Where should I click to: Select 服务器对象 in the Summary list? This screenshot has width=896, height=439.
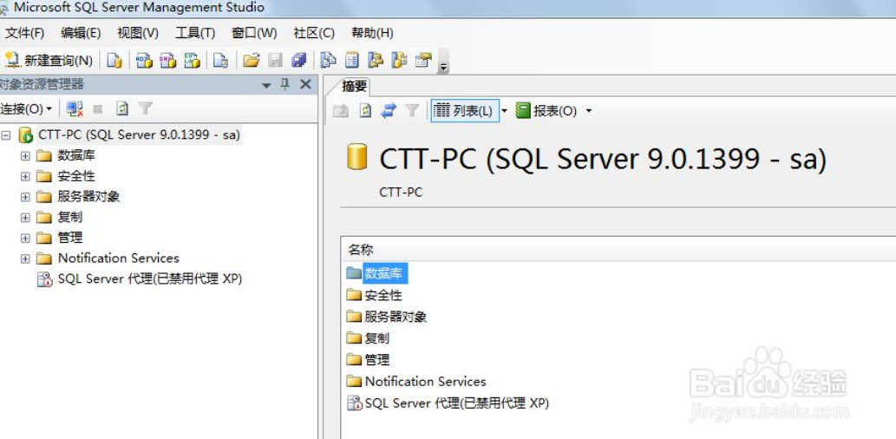coord(396,317)
